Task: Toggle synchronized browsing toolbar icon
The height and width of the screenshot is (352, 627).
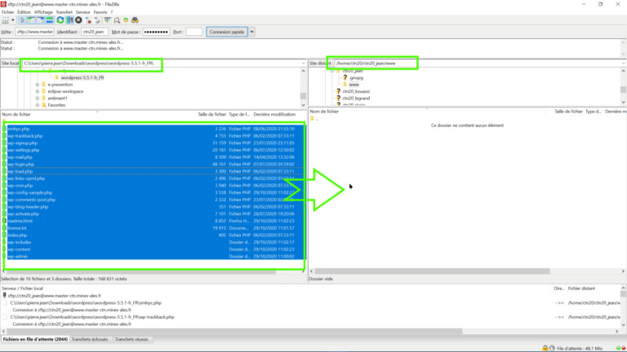Action: [x=125, y=20]
